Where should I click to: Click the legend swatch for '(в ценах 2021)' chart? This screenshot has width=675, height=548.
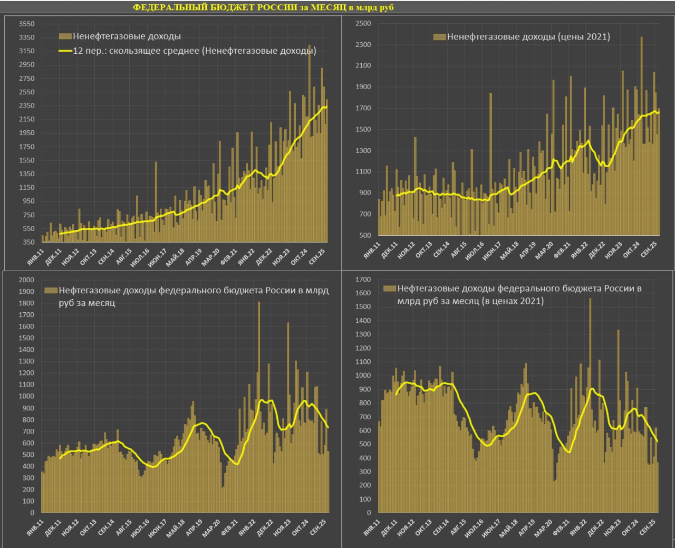[x=389, y=289]
